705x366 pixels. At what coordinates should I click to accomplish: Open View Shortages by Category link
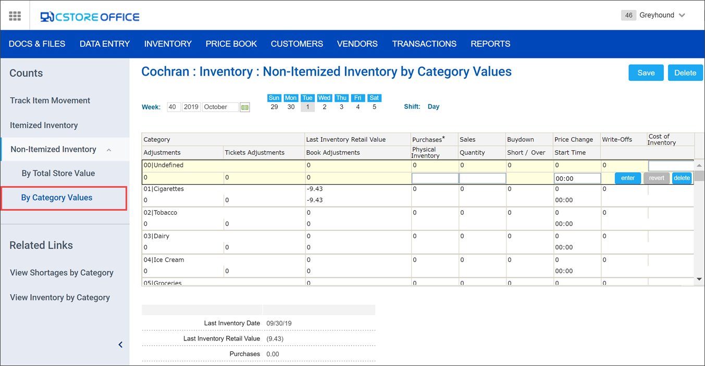(x=61, y=273)
